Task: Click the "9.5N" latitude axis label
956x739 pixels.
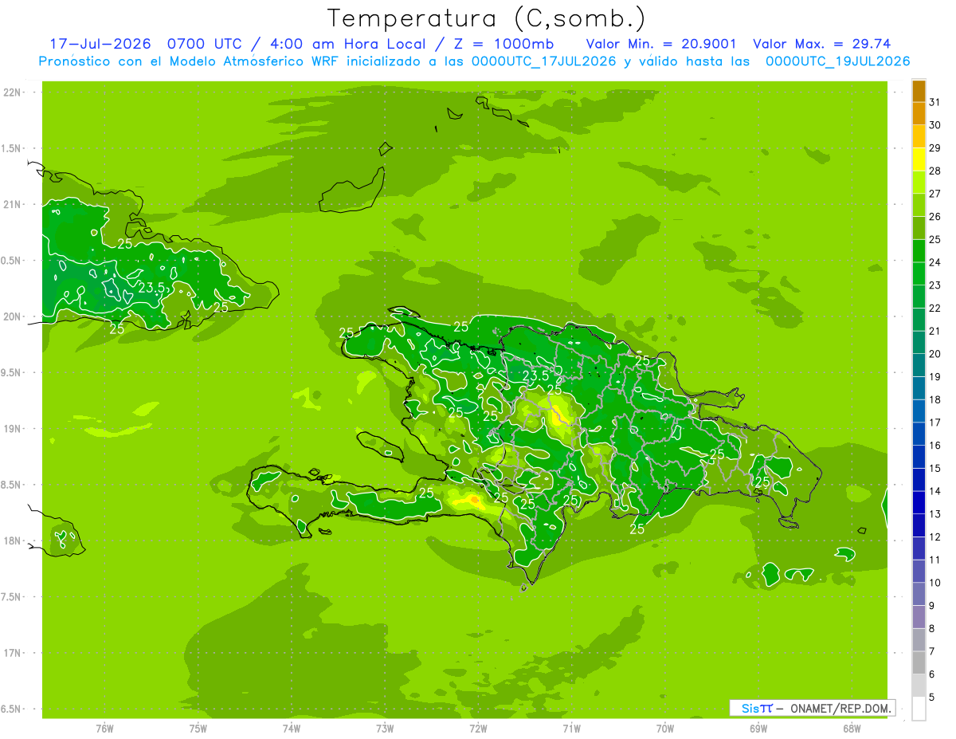Action: pos(12,373)
